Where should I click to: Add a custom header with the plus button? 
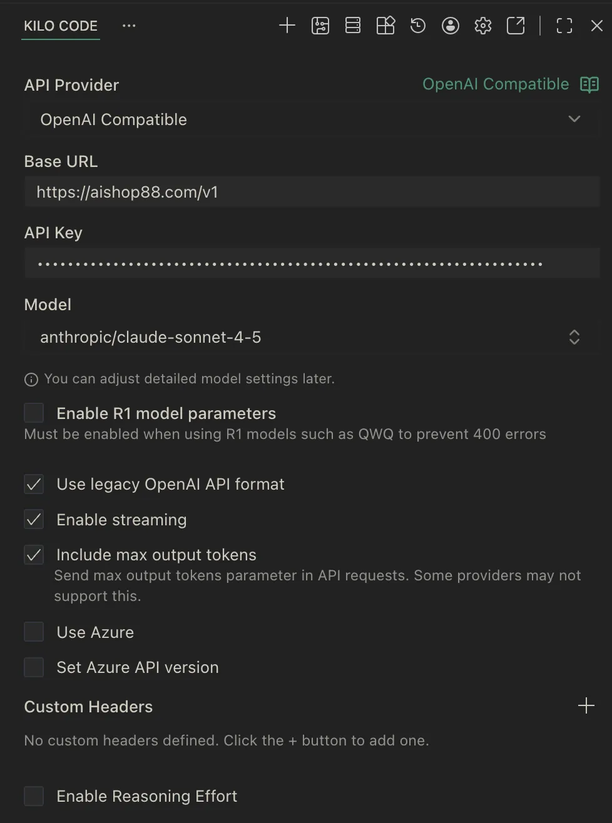coord(586,705)
